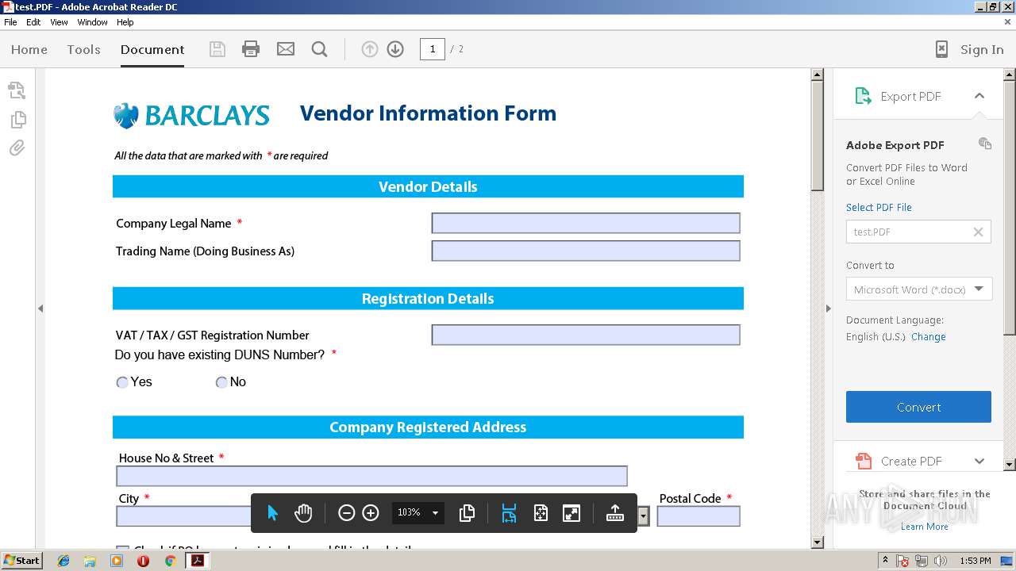
Task: Switch to the Document tab
Action: (x=152, y=49)
